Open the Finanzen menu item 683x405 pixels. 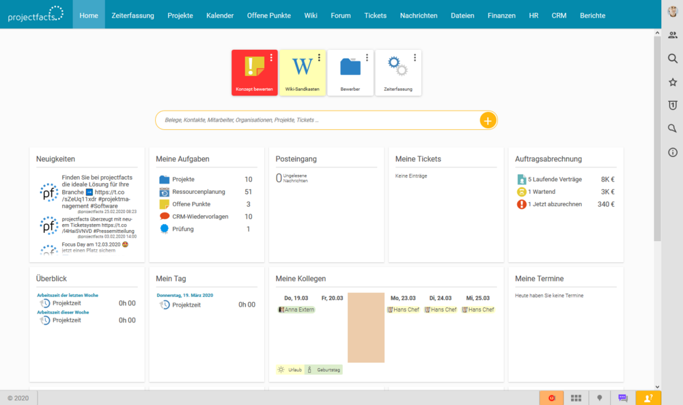tap(501, 15)
